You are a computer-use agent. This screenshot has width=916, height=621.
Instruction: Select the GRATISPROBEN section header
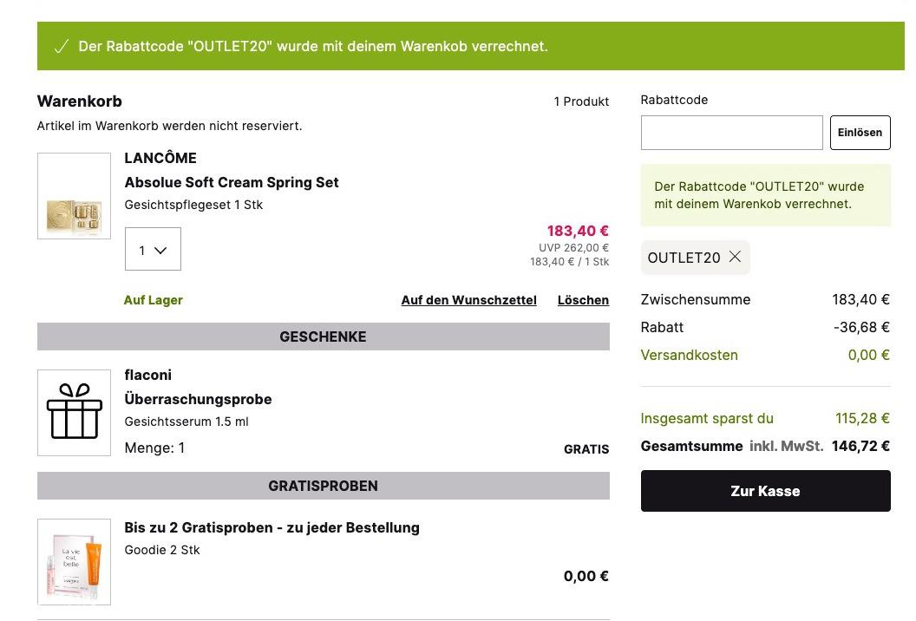click(323, 486)
